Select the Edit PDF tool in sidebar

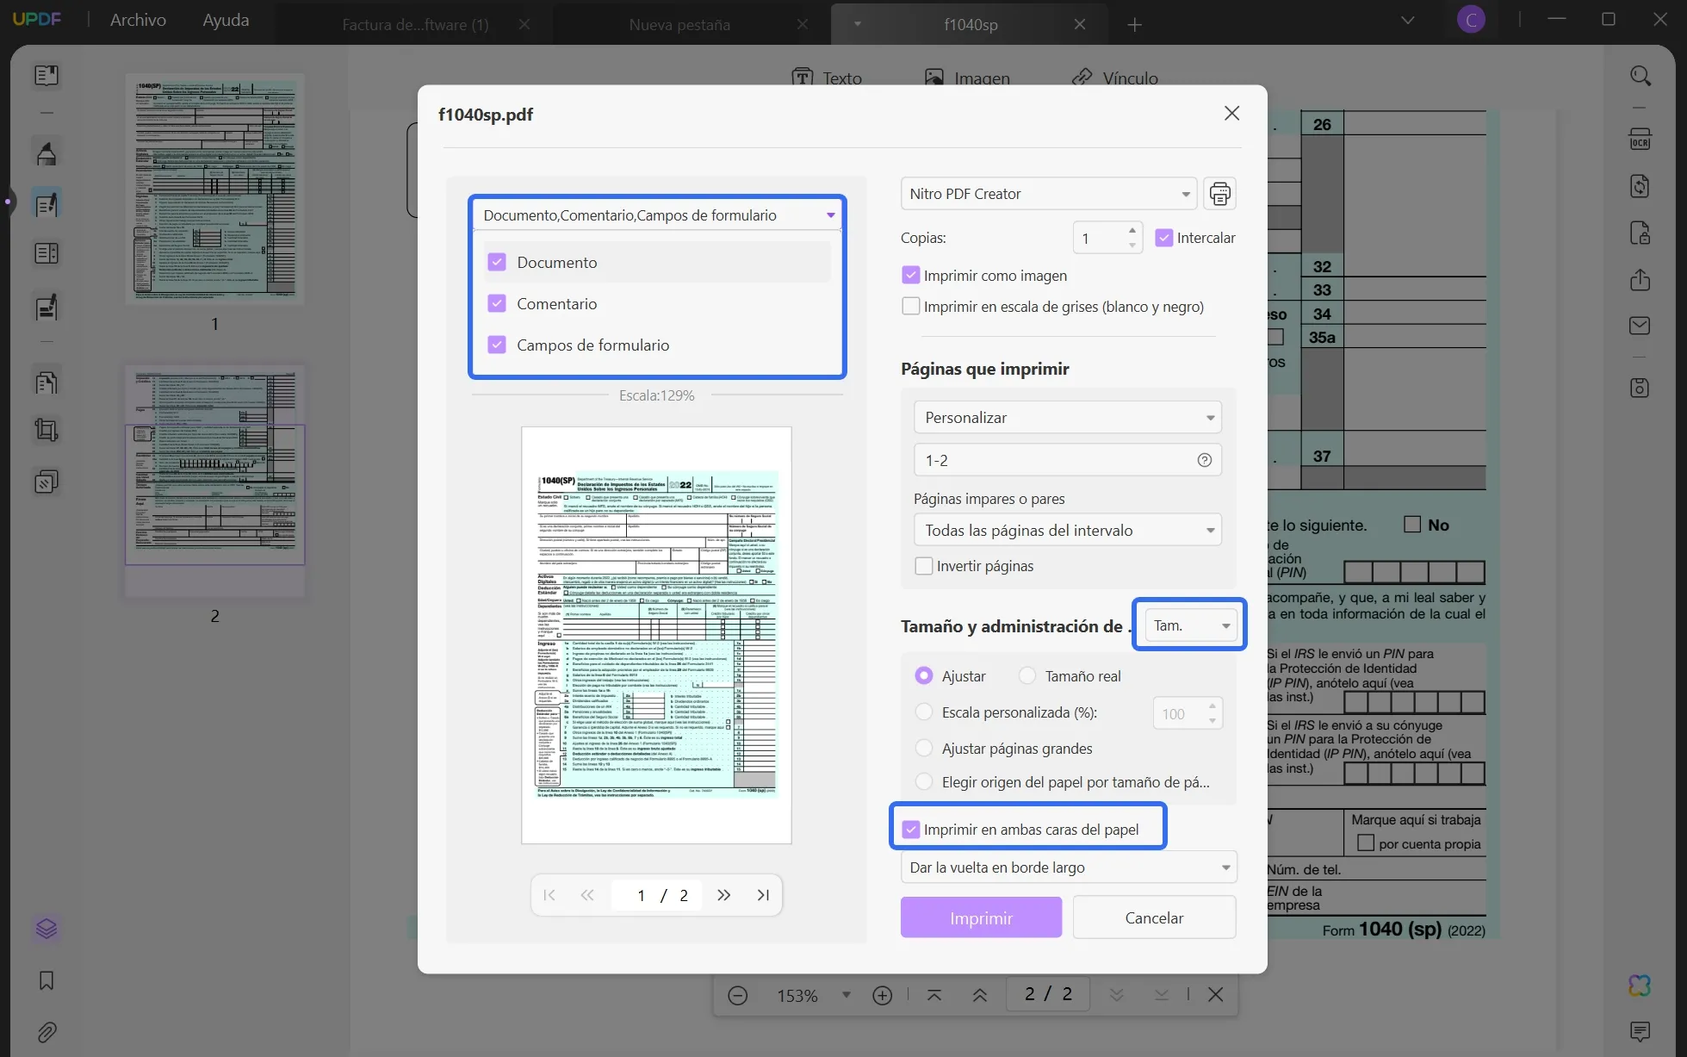tap(47, 203)
